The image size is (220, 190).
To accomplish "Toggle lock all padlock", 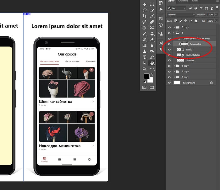I will pos(196,21).
